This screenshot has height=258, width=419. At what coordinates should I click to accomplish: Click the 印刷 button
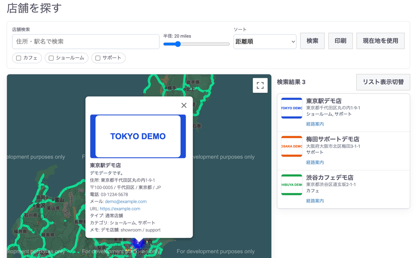(x=340, y=41)
